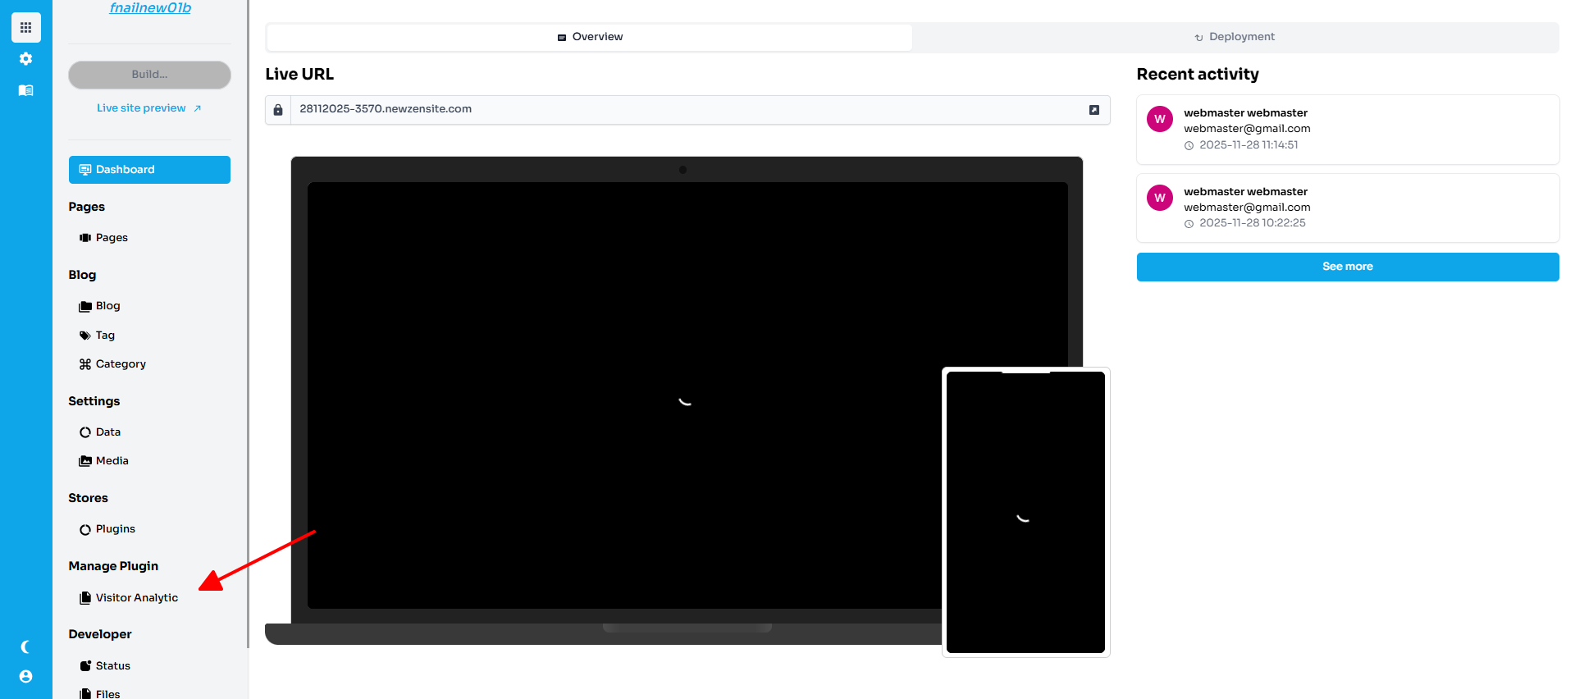This screenshot has height=699, width=1575.
Task: Go to Dashboard in sidebar
Action: [x=149, y=170]
